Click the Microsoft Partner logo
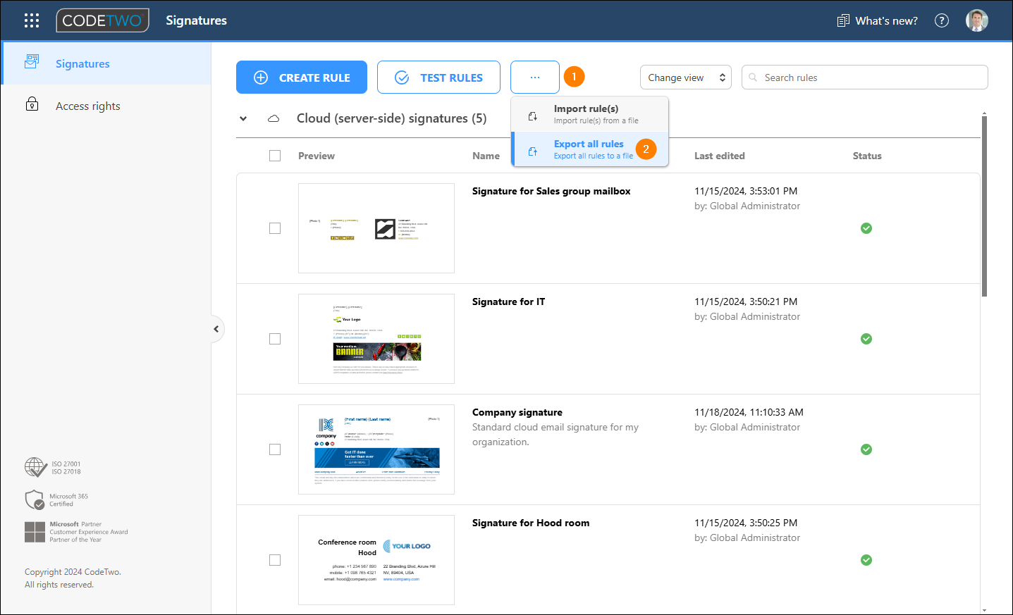1013x615 pixels. [35, 532]
